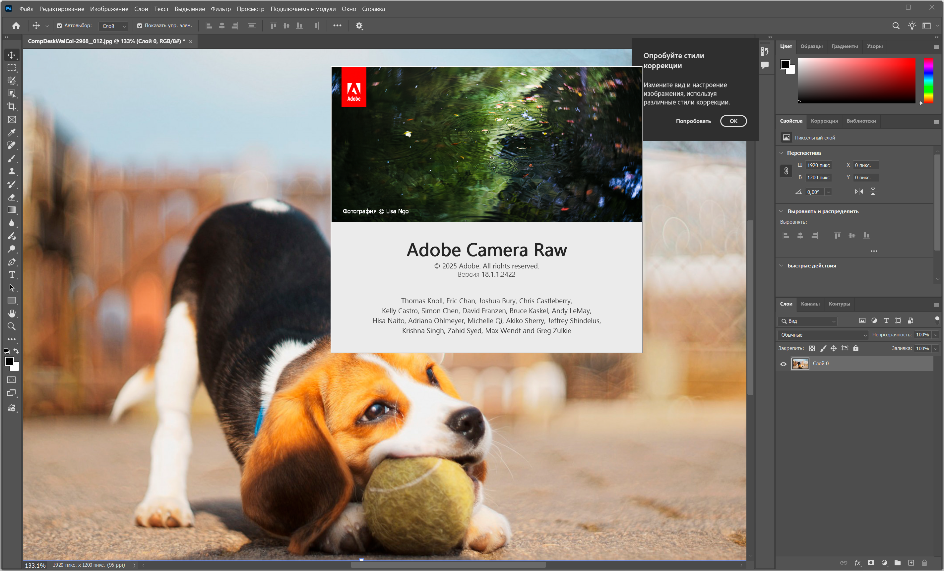Select the Hand tool

(x=12, y=314)
